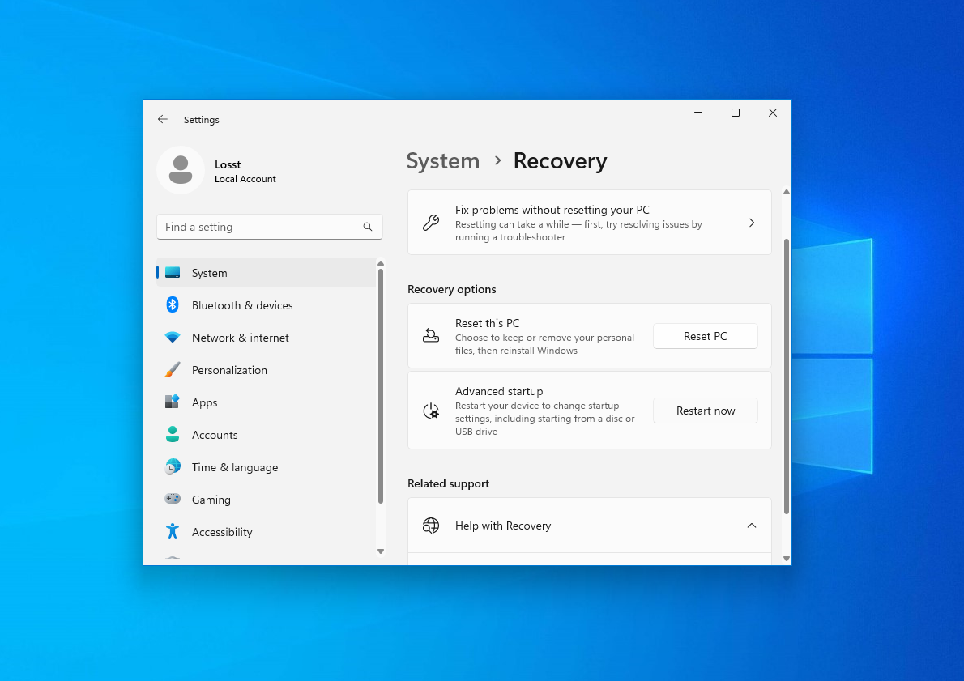Image resolution: width=964 pixels, height=681 pixels.
Task: Click the Network & internet globe icon
Action: [173, 338]
